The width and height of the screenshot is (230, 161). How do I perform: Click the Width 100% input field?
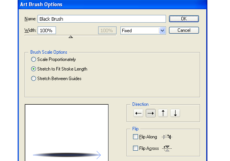pyautogui.click(x=47, y=30)
